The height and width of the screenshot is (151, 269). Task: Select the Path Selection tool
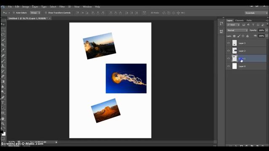[3, 108]
